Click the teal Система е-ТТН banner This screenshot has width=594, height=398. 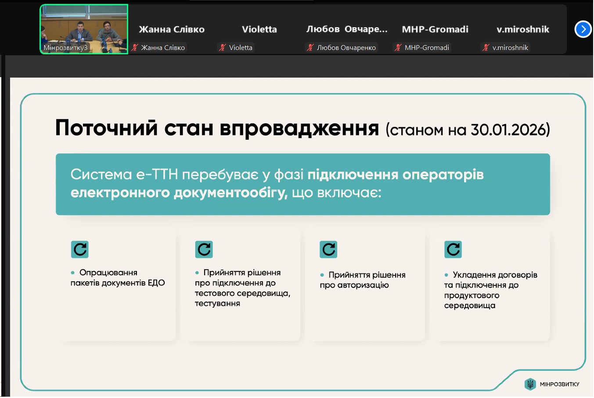pyautogui.click(x=302, y=184)
